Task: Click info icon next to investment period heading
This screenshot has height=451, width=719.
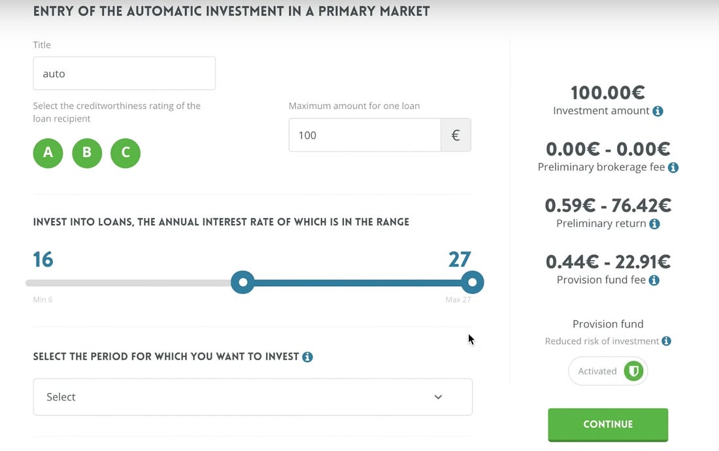Action: pyautogui.click(x=307, y=357)
